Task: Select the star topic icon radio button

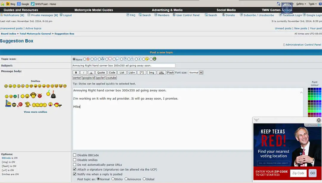Action: coord(92,59)
